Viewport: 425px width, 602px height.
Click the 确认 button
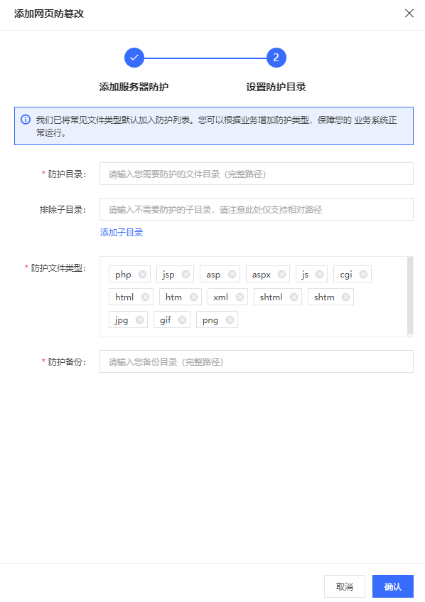coord(393,586)
